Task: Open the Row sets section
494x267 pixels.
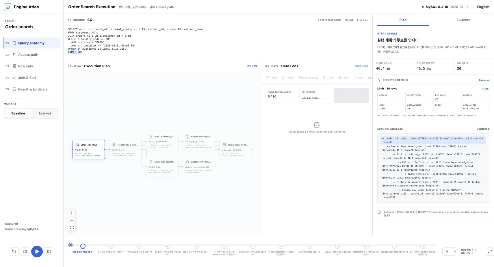Action: (32, 66)
